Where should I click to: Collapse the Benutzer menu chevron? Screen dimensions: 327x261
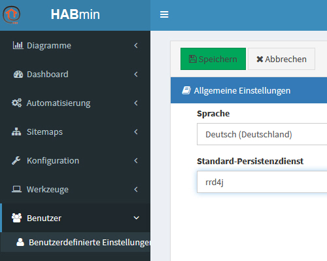(x=136, y=218)
